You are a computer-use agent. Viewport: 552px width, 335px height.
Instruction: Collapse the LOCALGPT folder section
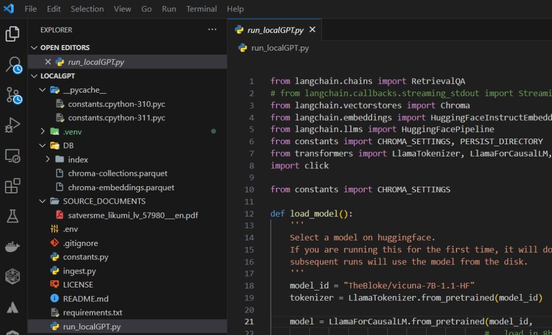[34, 76]
